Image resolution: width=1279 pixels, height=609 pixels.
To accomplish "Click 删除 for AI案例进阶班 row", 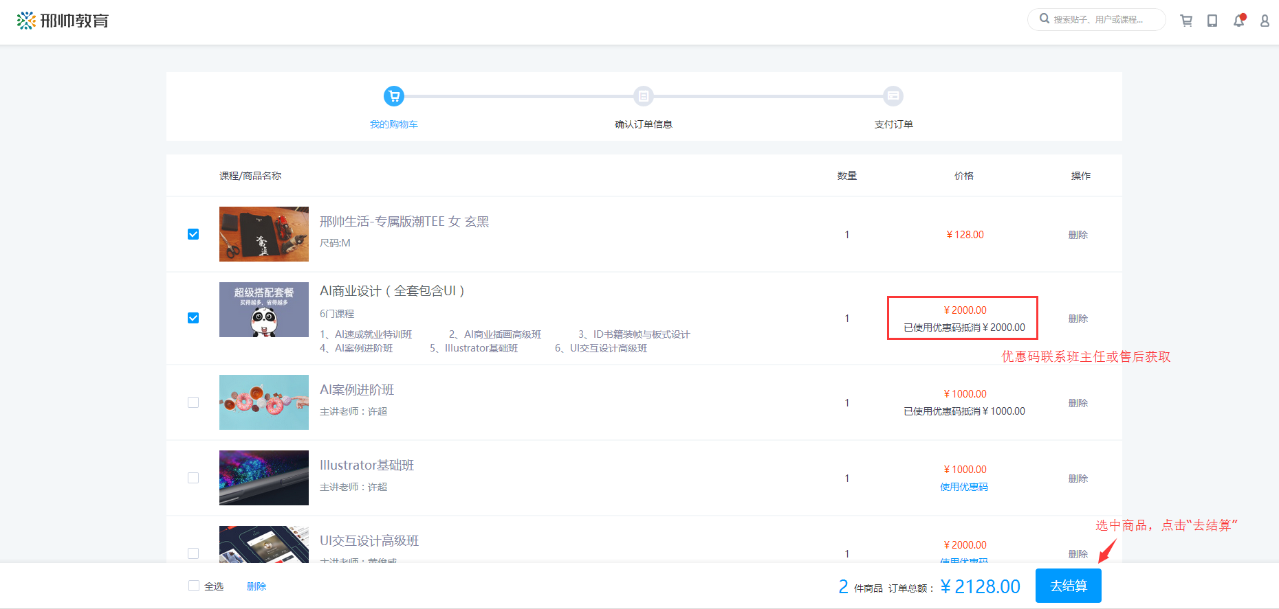I will coord(1078,403).
